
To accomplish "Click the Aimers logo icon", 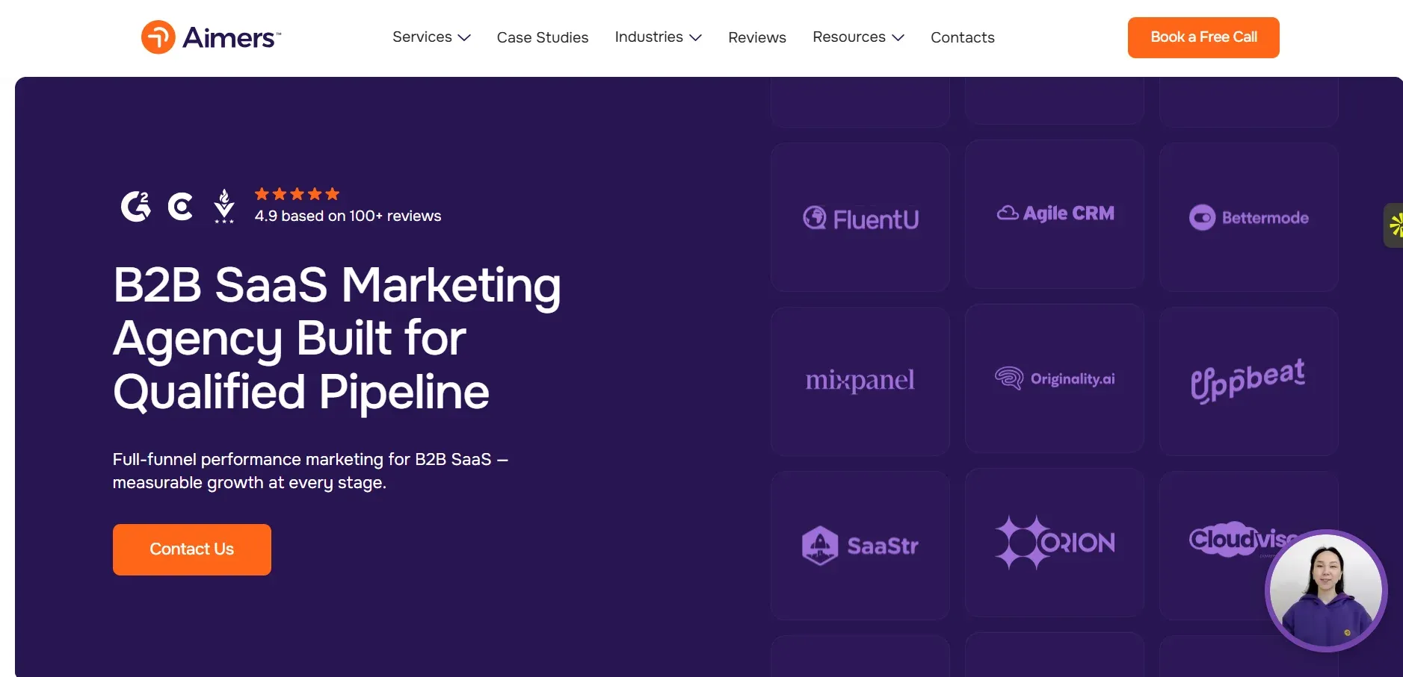I will (x=158, y=37).
